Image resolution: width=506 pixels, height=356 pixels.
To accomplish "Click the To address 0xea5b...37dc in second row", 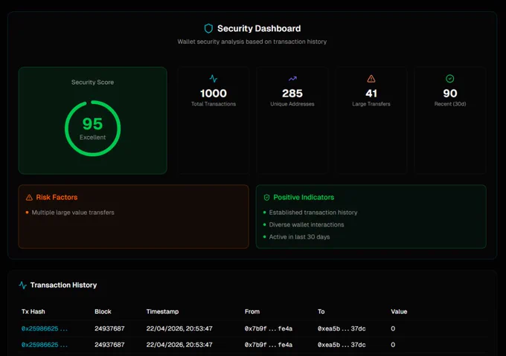I will [342, 345].
